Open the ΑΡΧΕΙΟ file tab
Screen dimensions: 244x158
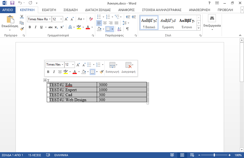point(8,10)
